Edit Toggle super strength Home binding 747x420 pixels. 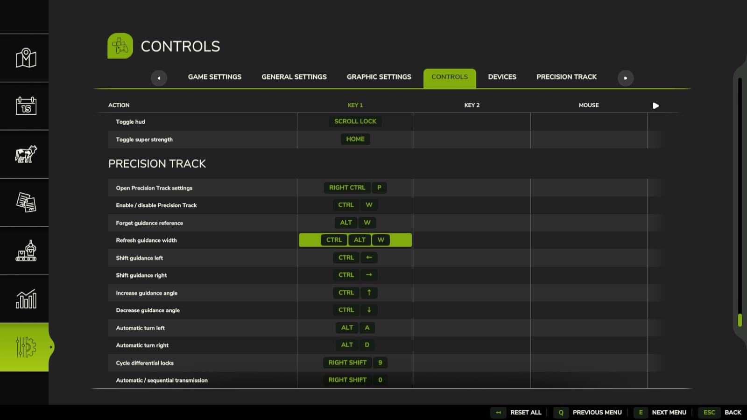355,139
